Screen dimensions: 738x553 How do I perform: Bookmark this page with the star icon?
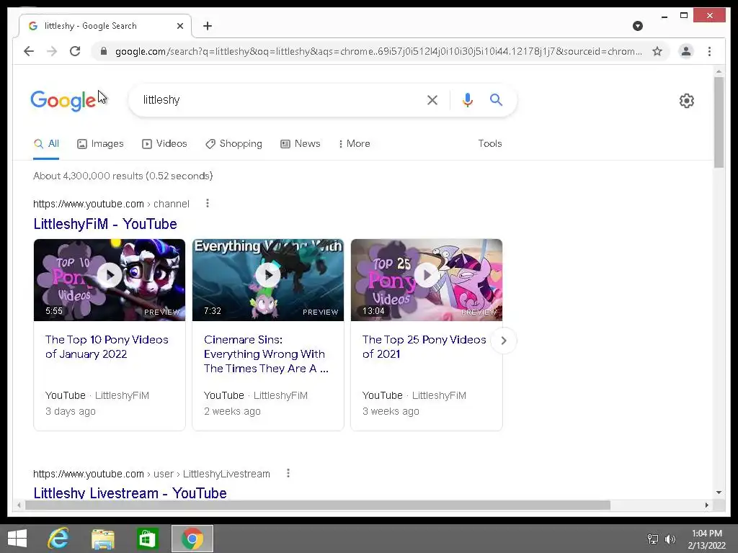pos(657,51)
